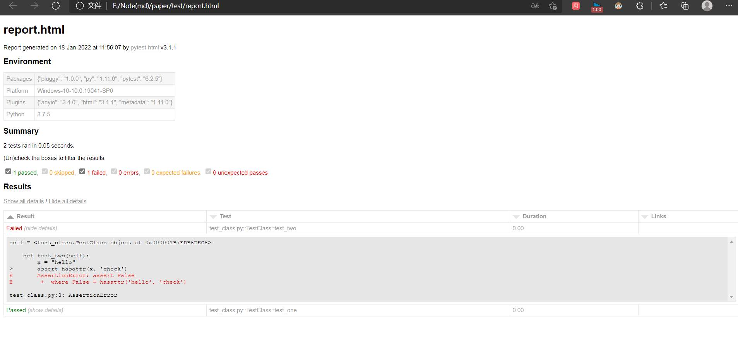Add this page to favorites
The height and width of the screenshot is (340, 738).
553,6
